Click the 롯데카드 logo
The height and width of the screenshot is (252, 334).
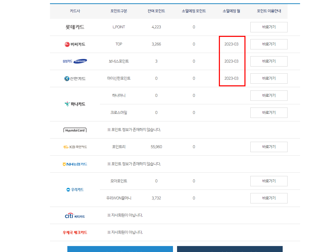75,27
